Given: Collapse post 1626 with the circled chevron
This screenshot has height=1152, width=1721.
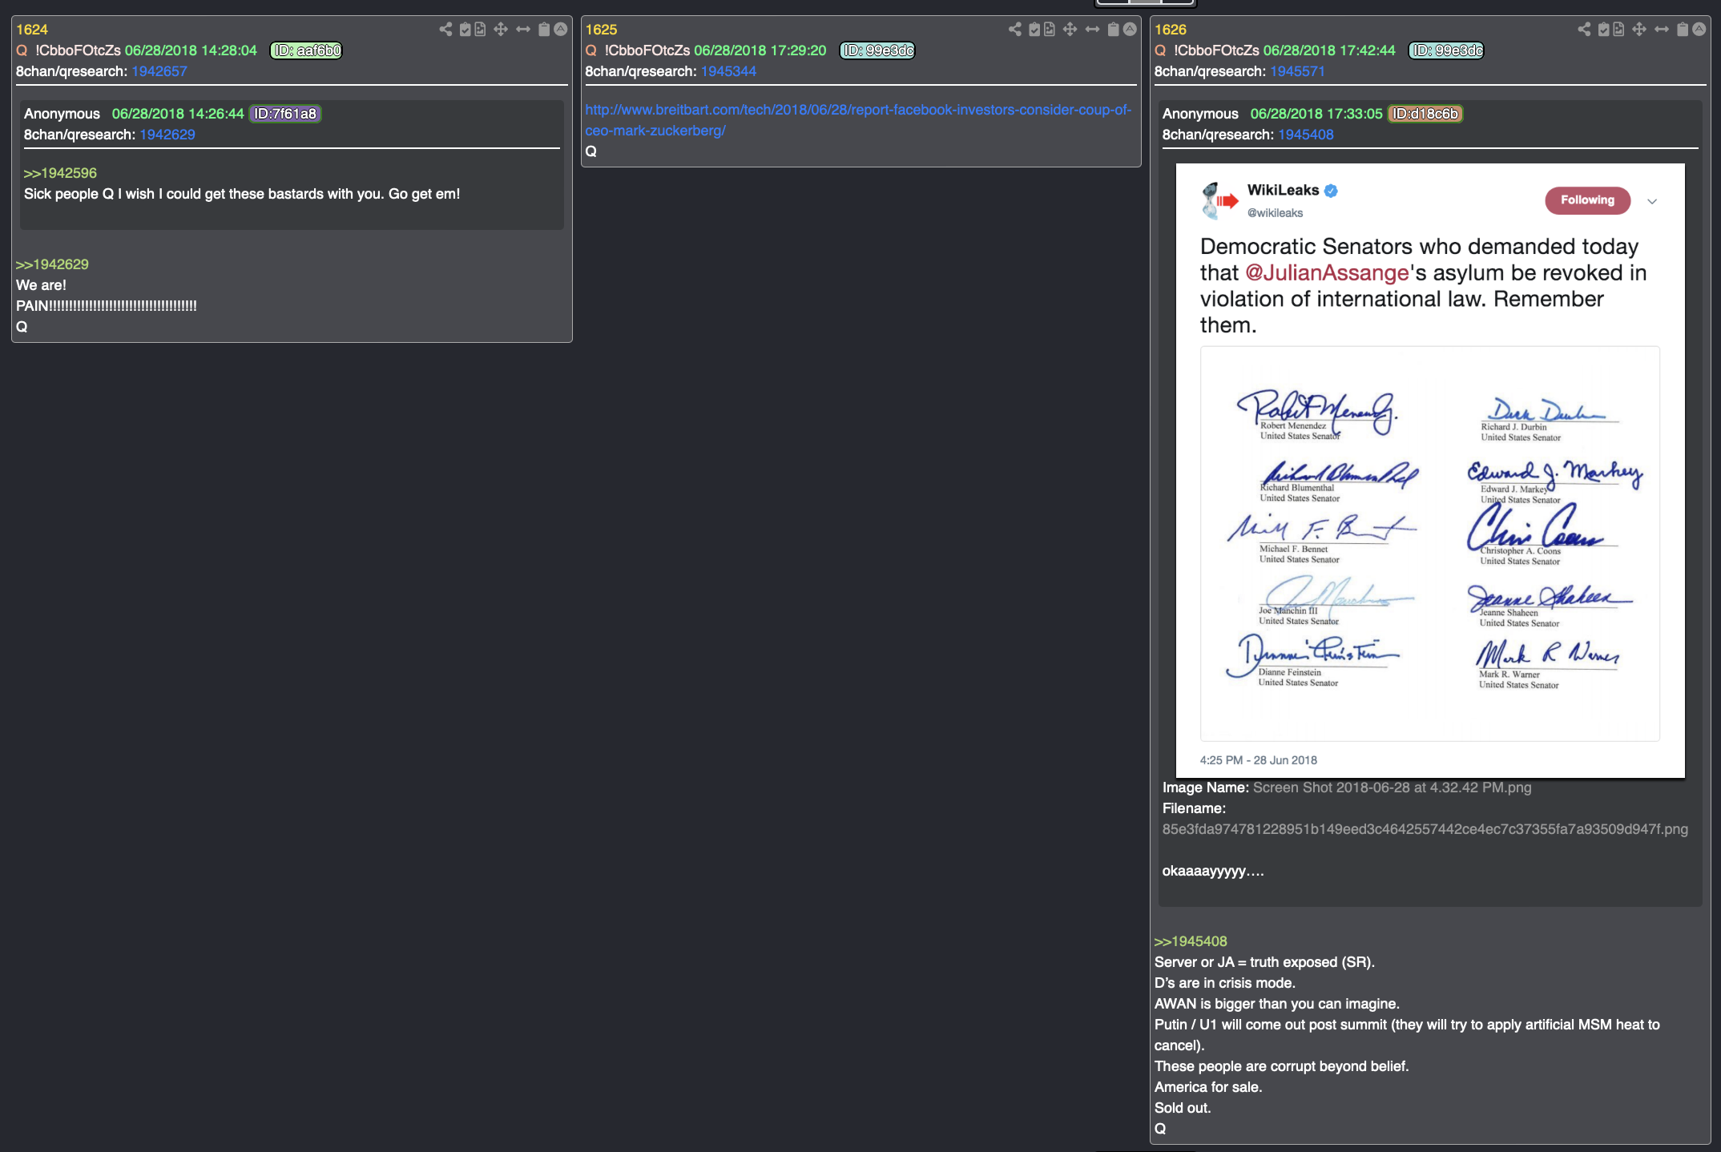Looking at the screenshot, I should [1699, 30].
